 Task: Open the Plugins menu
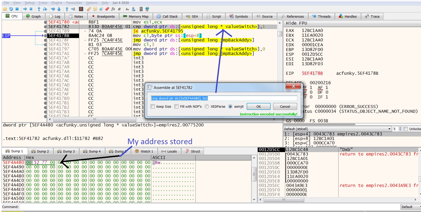coord(57,3)
